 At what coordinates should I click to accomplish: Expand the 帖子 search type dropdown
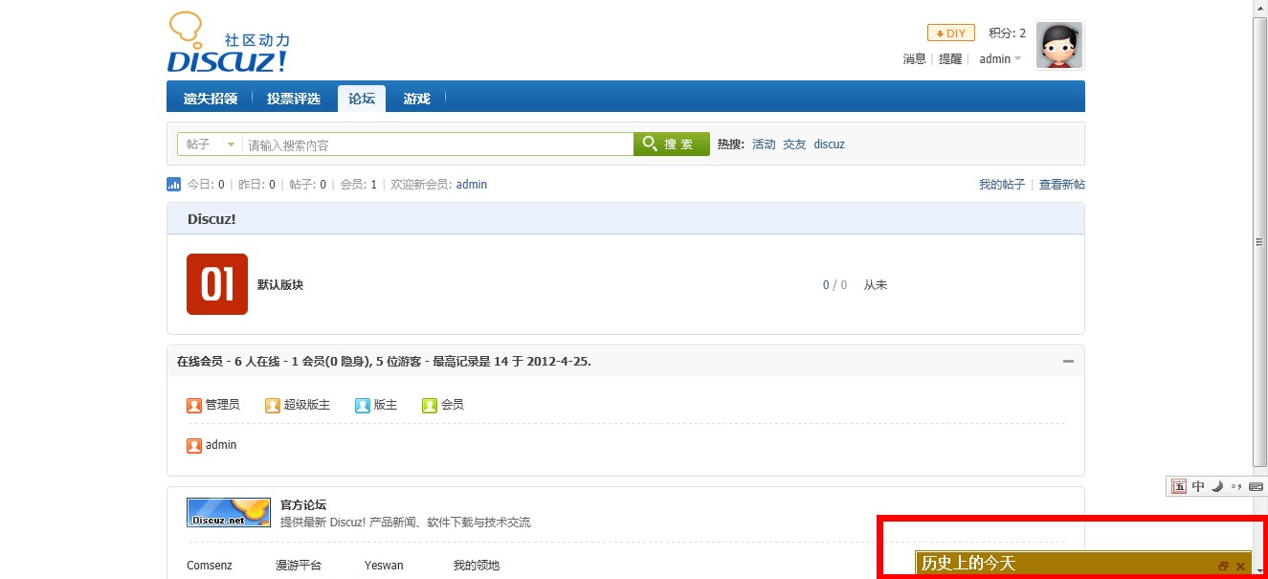point(211,145)
